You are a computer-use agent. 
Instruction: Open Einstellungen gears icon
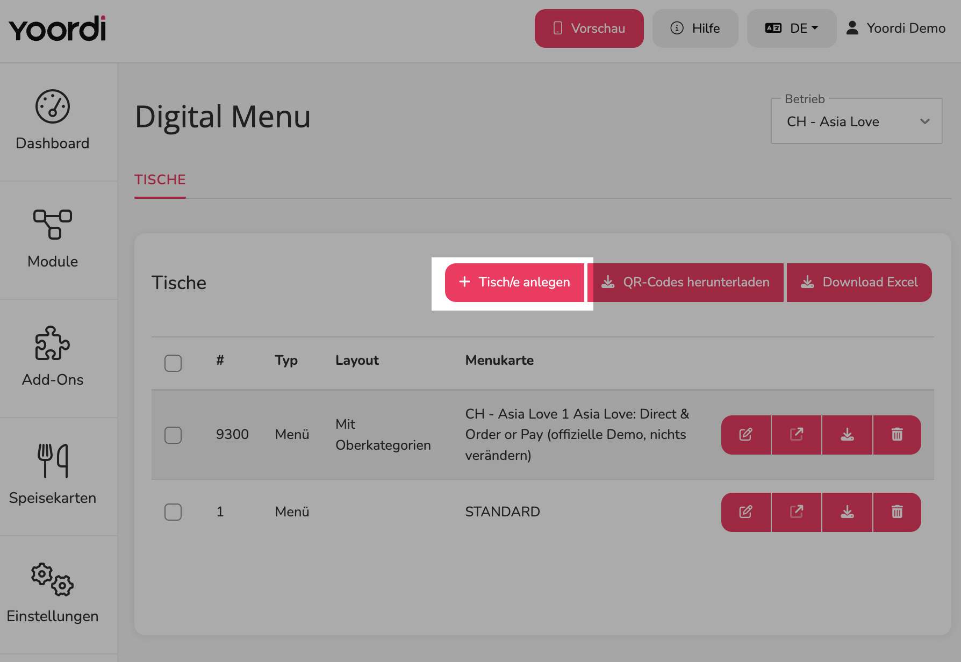pos(53,579)
